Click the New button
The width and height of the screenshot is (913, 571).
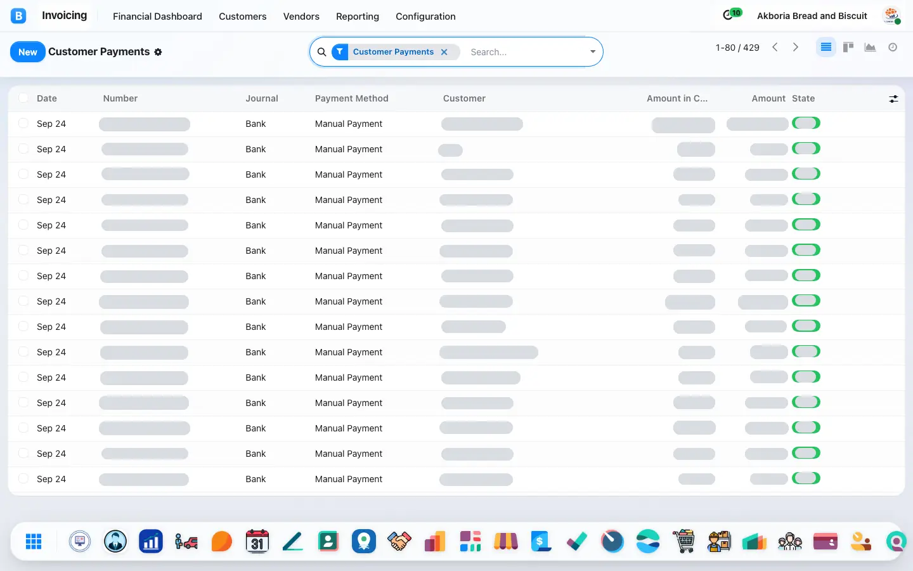click(x=28, y=52)
